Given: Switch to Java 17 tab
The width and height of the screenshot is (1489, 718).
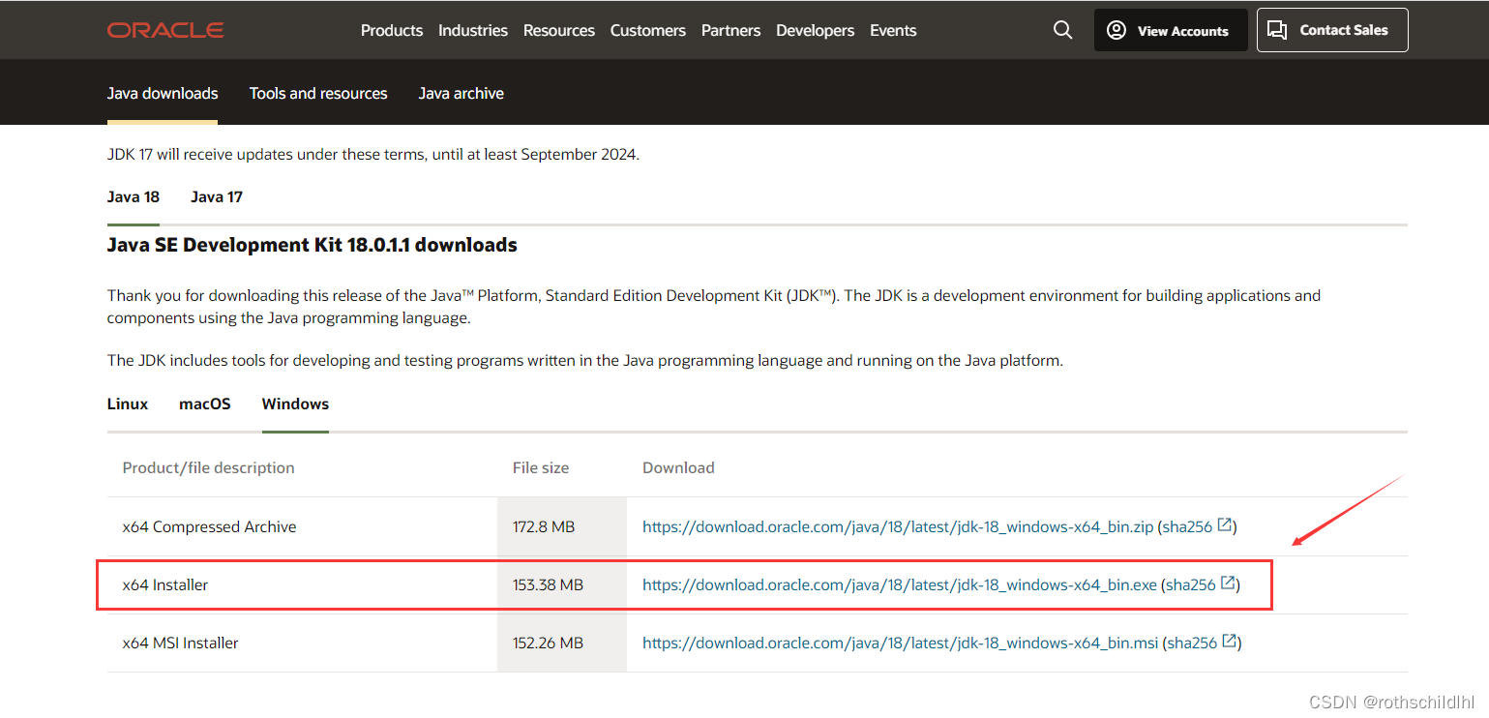Looking at the screenshot, I should (217, 196).
